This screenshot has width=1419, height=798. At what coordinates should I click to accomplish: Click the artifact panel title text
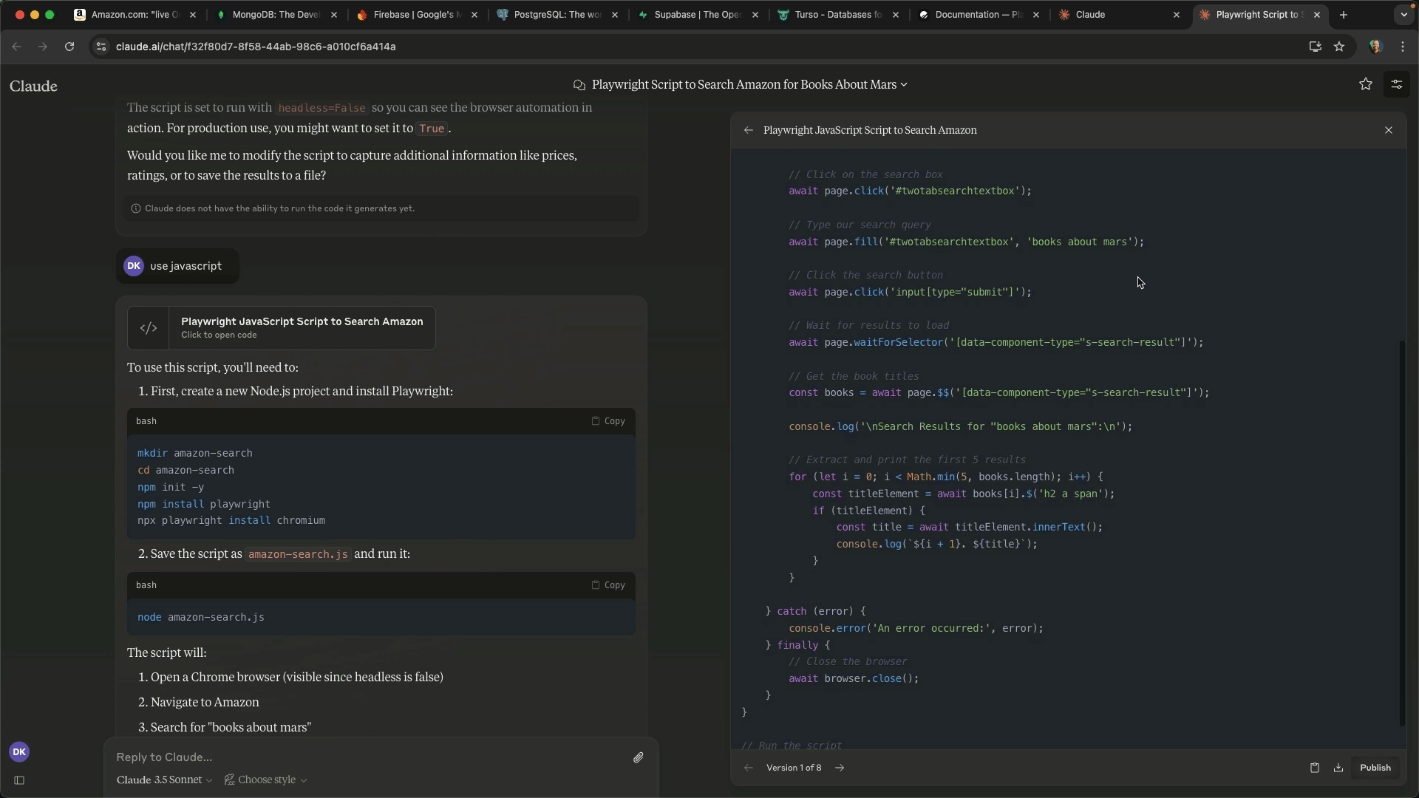click(x=870, y=130)
